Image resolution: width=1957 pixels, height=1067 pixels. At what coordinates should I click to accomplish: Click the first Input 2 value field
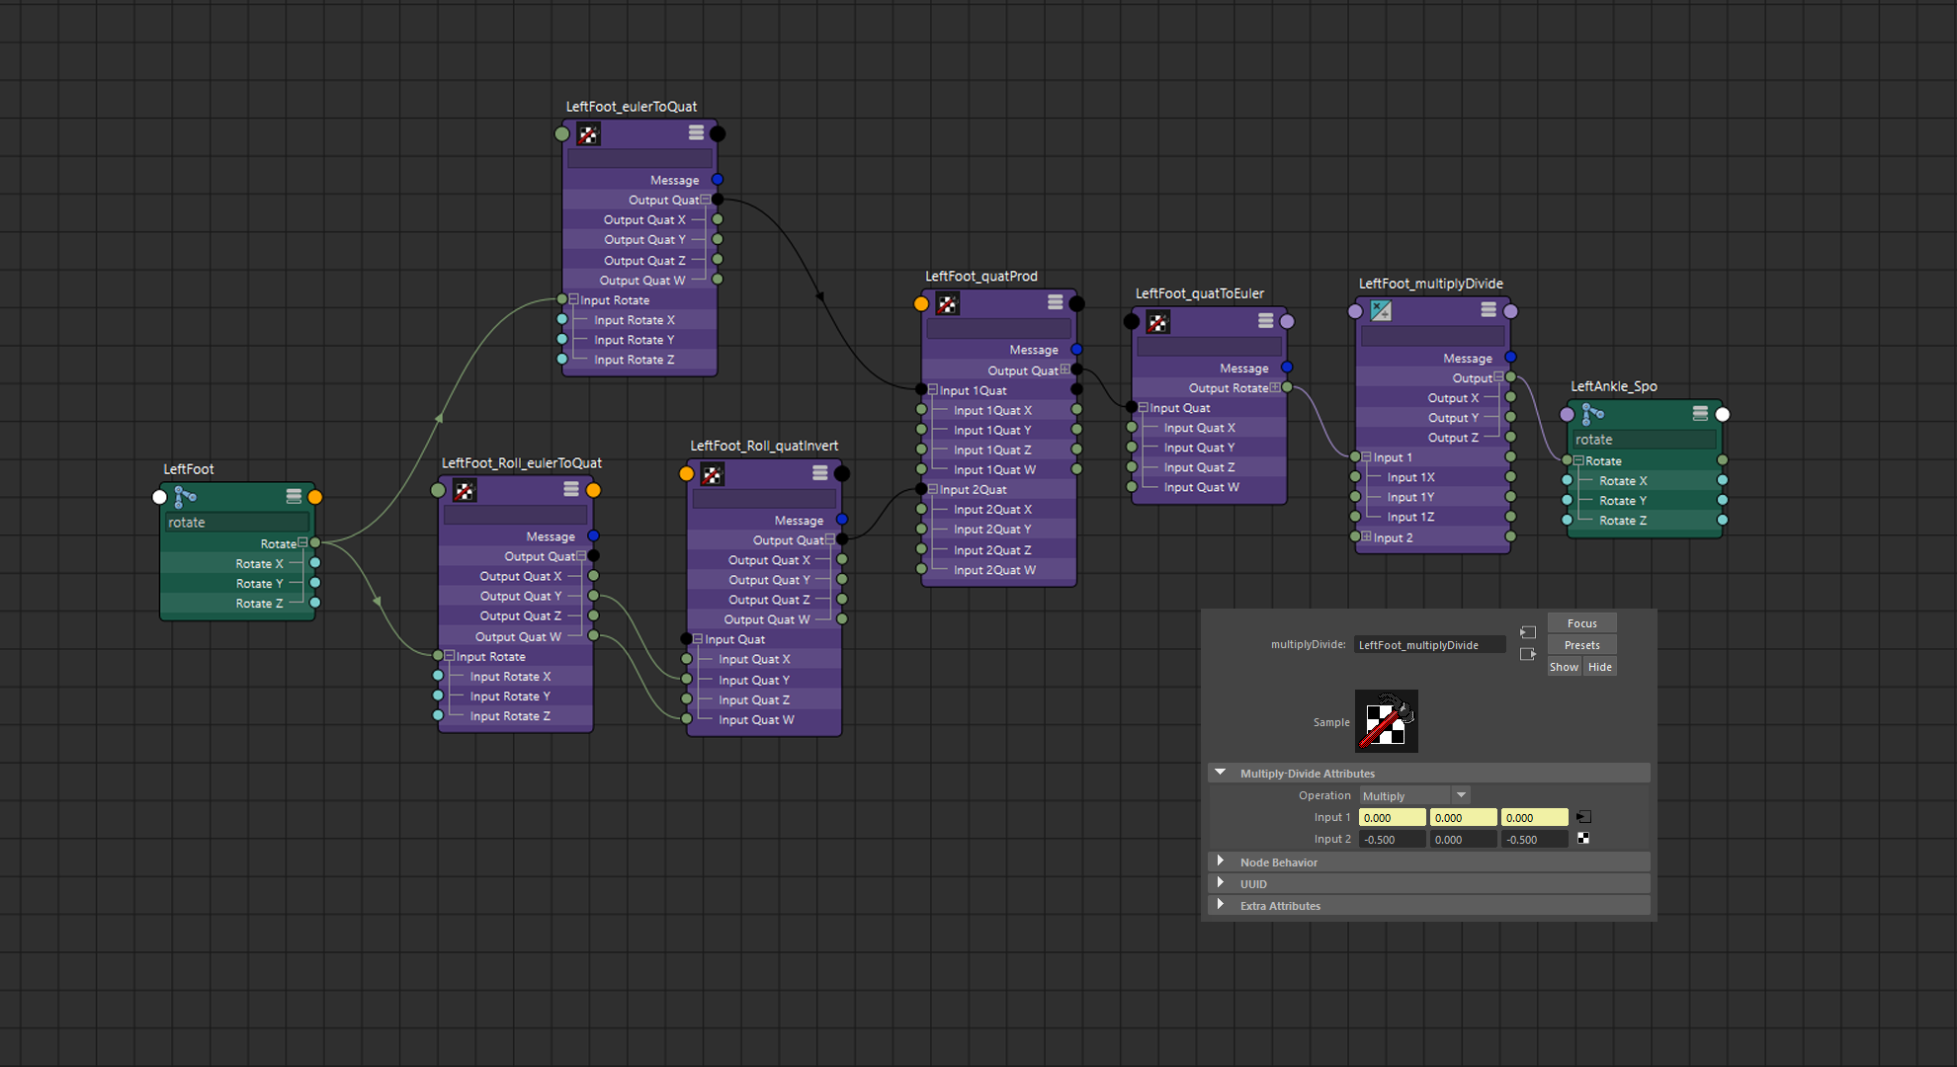(x=1392, y=839)
